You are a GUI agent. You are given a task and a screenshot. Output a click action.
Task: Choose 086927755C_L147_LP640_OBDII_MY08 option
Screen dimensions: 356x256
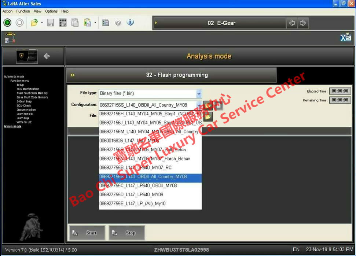point(150,185)
